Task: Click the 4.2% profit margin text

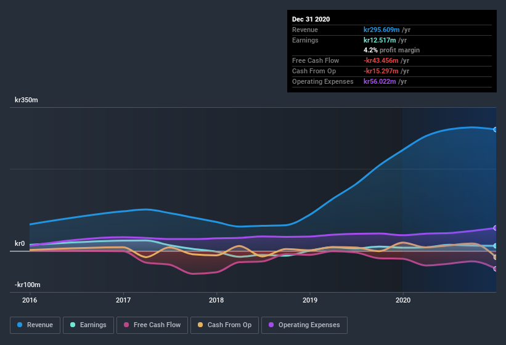Action: pos(391,50)
